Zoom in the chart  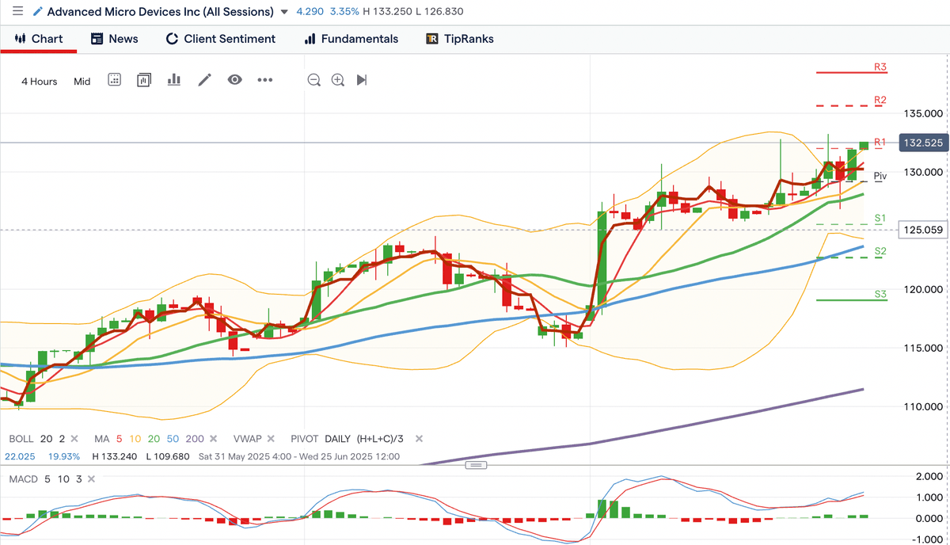(338, 80)
